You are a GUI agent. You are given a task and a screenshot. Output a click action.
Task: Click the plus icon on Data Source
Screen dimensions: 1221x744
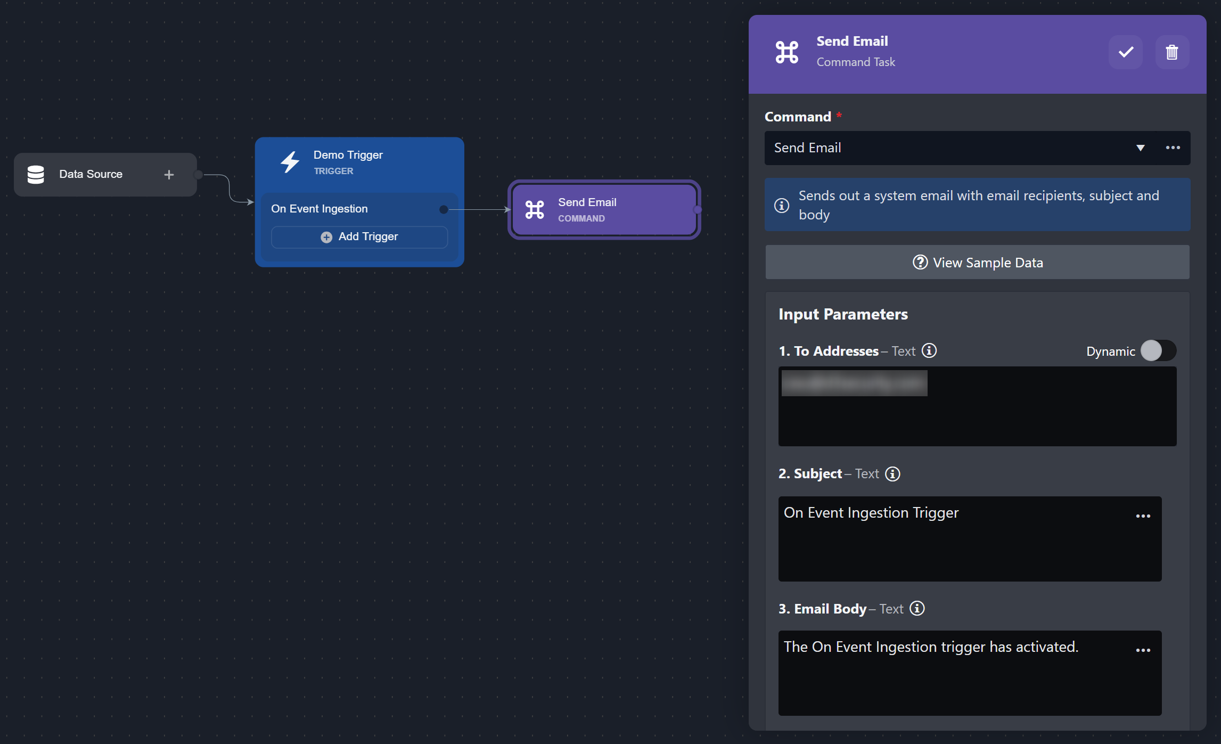point(169,175)
